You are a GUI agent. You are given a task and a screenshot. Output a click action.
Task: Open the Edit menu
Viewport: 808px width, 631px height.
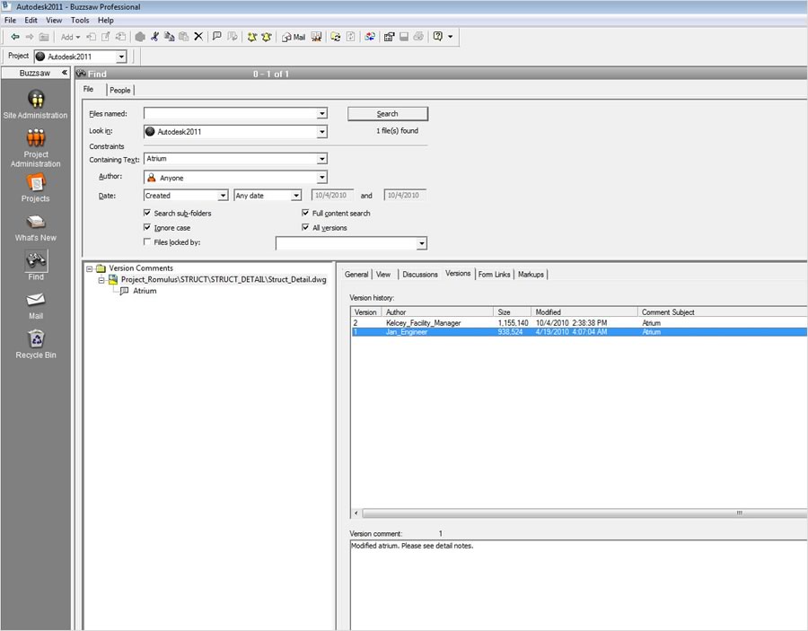[31, 20]
